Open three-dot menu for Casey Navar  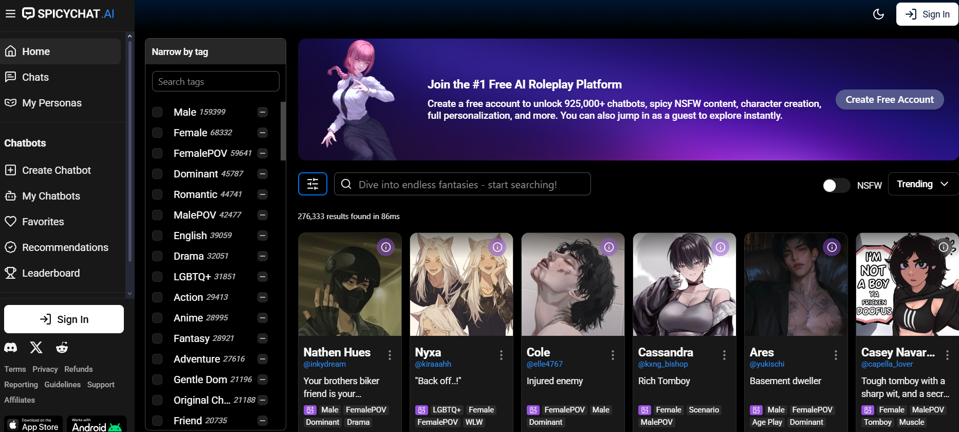pos(948,355)
